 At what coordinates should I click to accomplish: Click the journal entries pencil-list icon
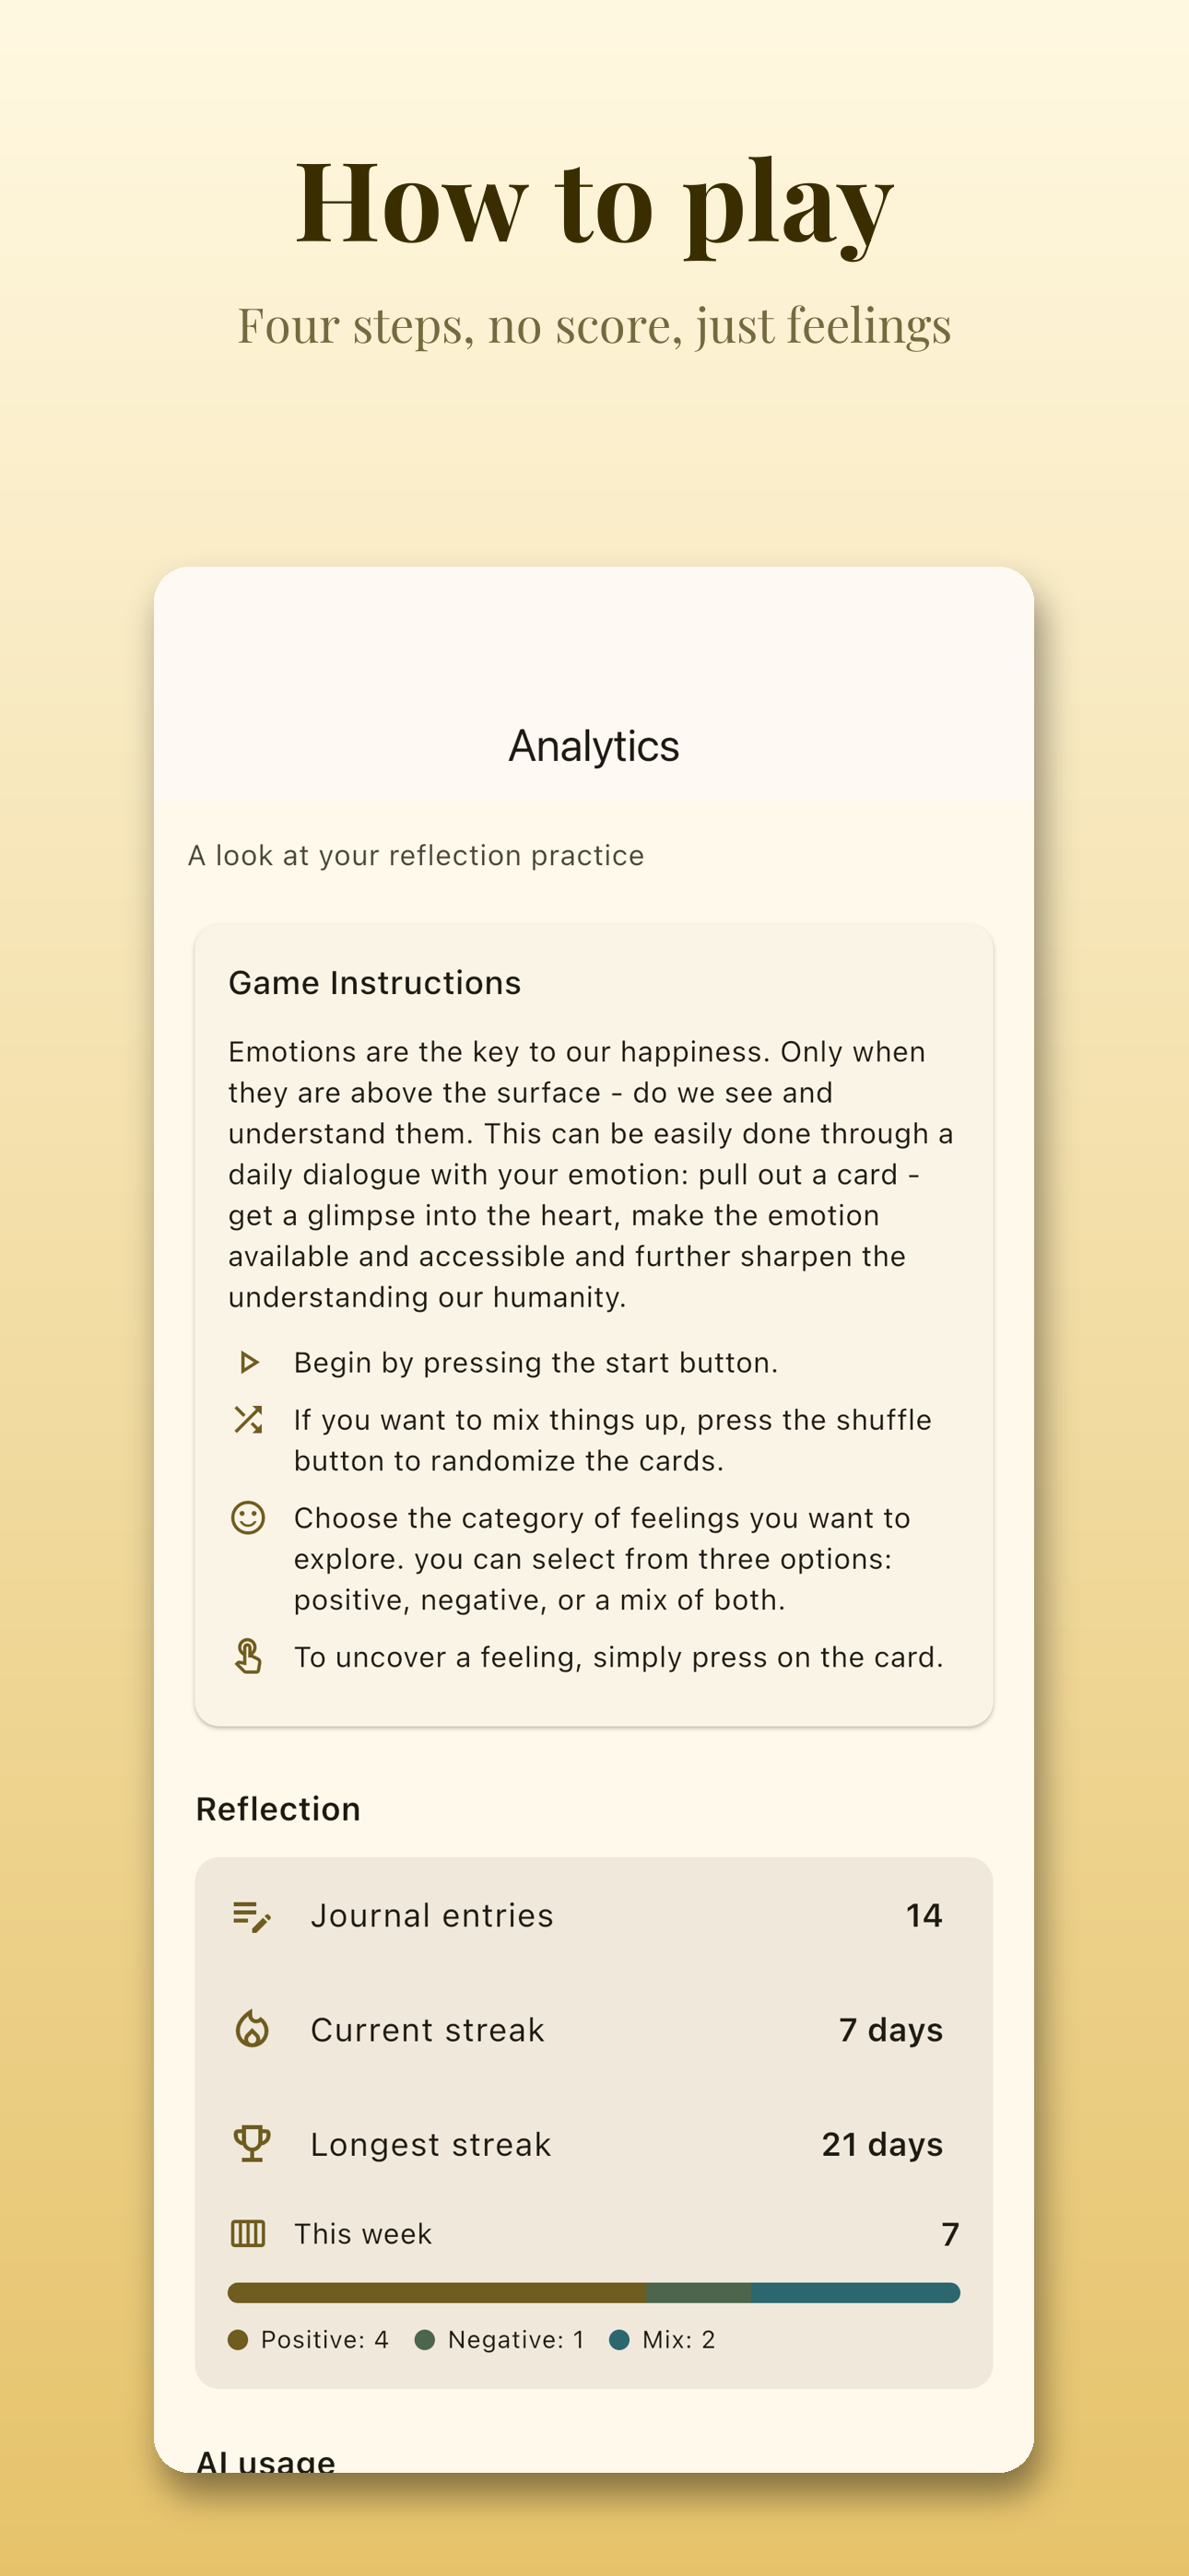[x=252, y=1916]
